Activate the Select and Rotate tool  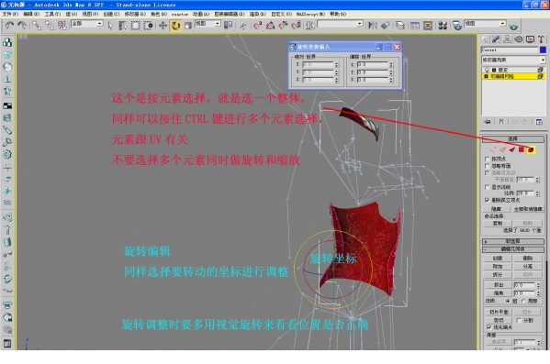click(175, 26)
